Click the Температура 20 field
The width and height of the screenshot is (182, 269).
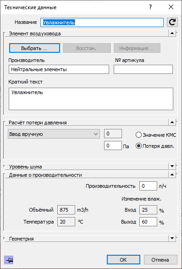tap(66, 222)
